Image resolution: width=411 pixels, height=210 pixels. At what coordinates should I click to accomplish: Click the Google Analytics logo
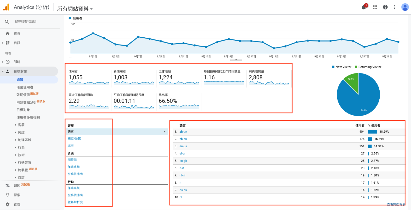(6, 7)
